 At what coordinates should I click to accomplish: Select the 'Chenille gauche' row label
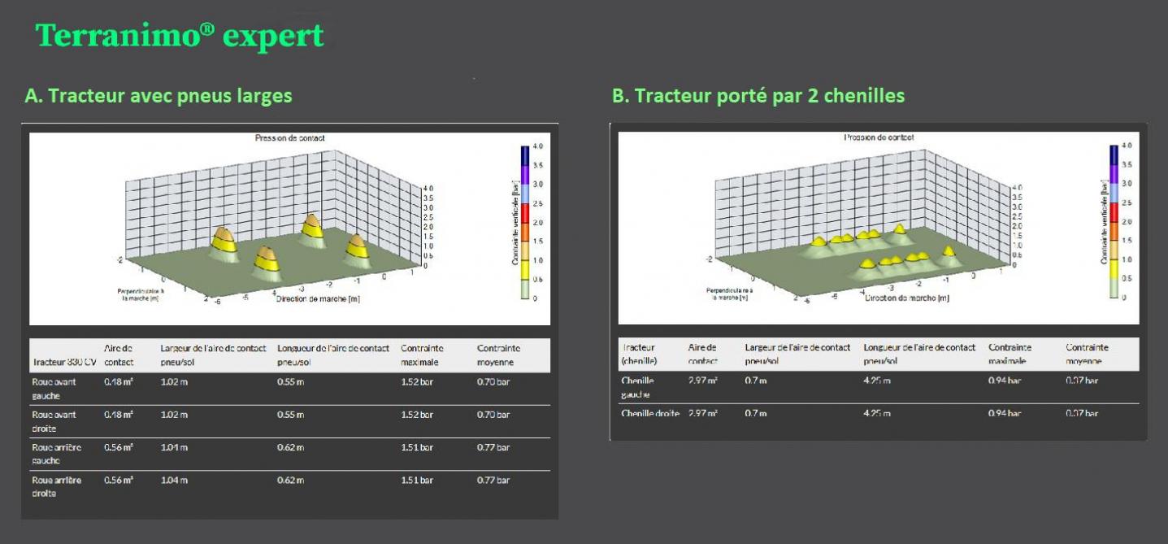pos(636,387)
